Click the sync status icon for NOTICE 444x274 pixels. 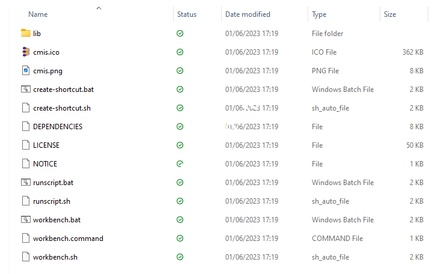click(180, 163)
